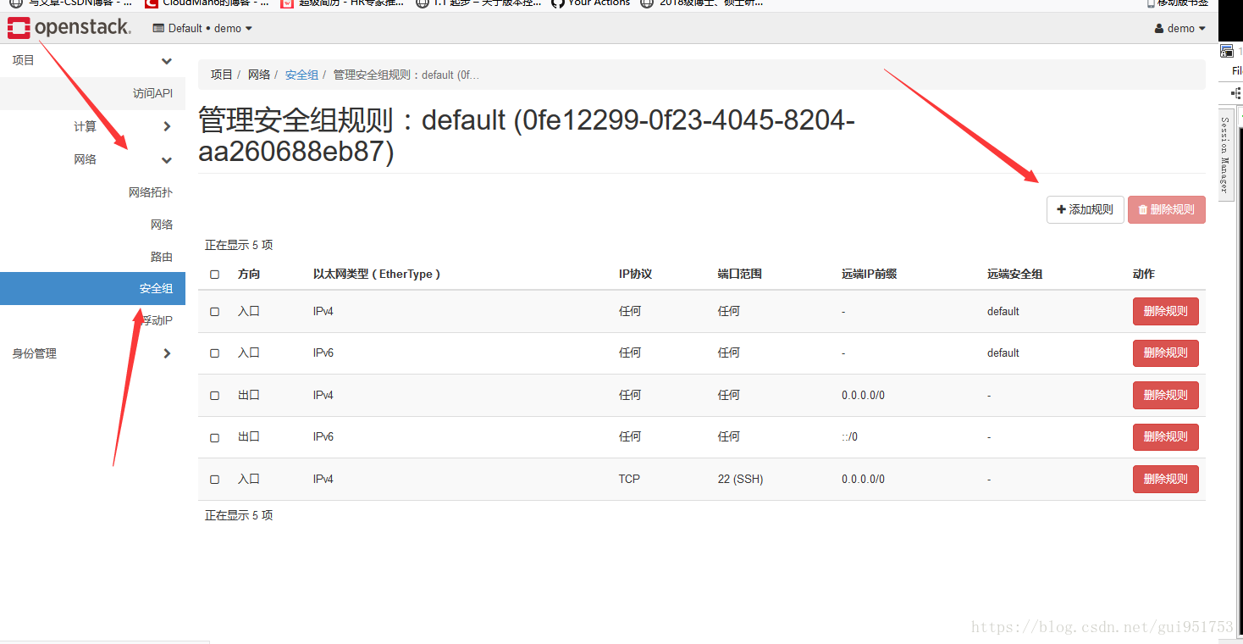Viewport: 1243px width, 644px height.
Task: Open 网络拓扑 in the sidebar
Action: tap(151, 192)
